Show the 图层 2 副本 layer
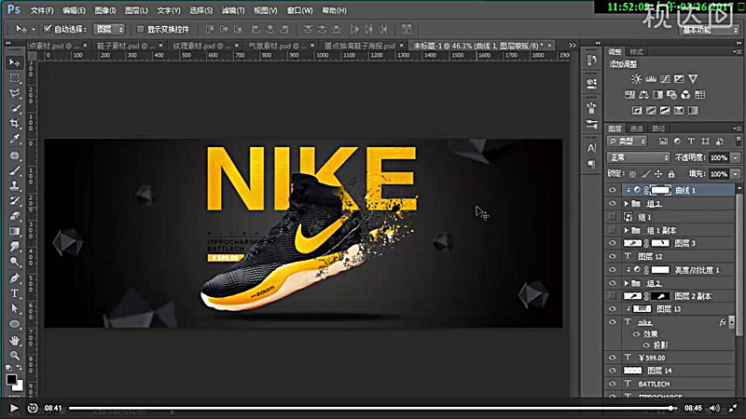 [613, 296]
